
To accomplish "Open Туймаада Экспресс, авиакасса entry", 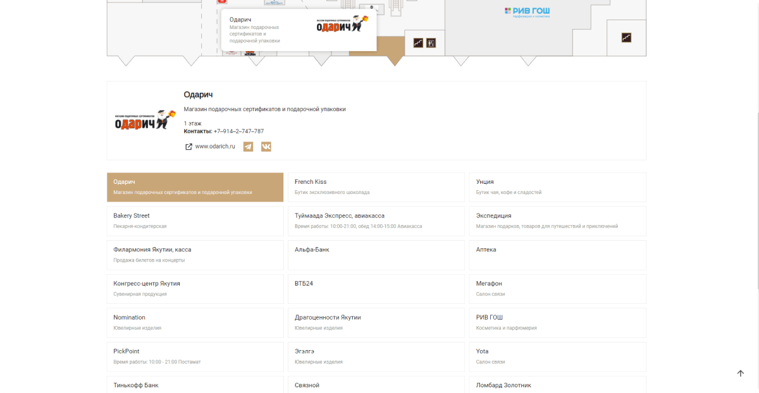I will (x=376, y=221).
